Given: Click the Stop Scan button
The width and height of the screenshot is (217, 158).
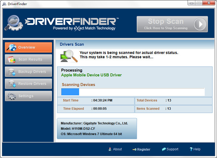Looking at the screenshot, I should tap(172, 24).
